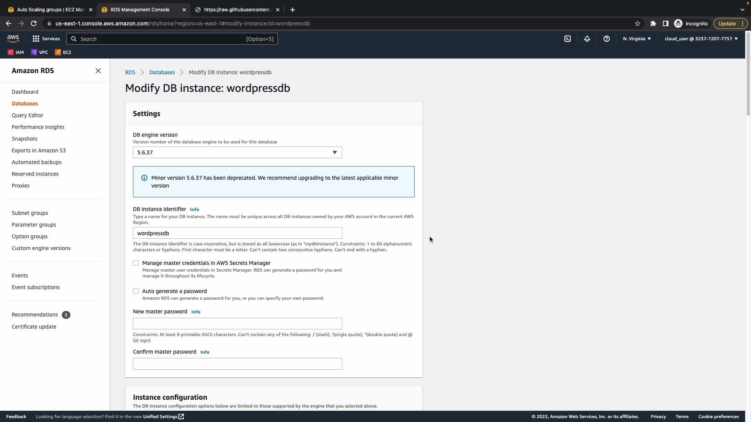Open the N. Virginia region selector
The image size is (751, 422).
coord(637,39)
